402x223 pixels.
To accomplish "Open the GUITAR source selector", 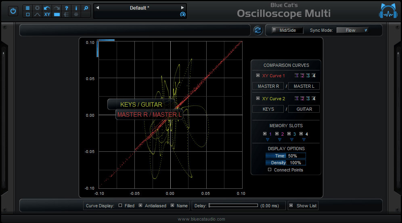I will (304, 109).
